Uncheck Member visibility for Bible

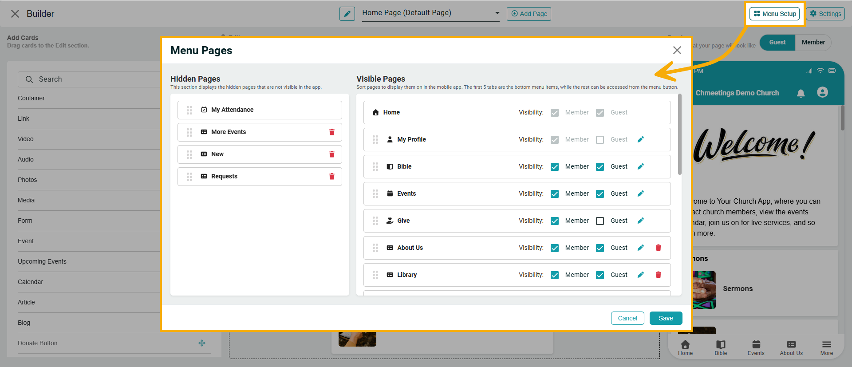coord(555,167)
